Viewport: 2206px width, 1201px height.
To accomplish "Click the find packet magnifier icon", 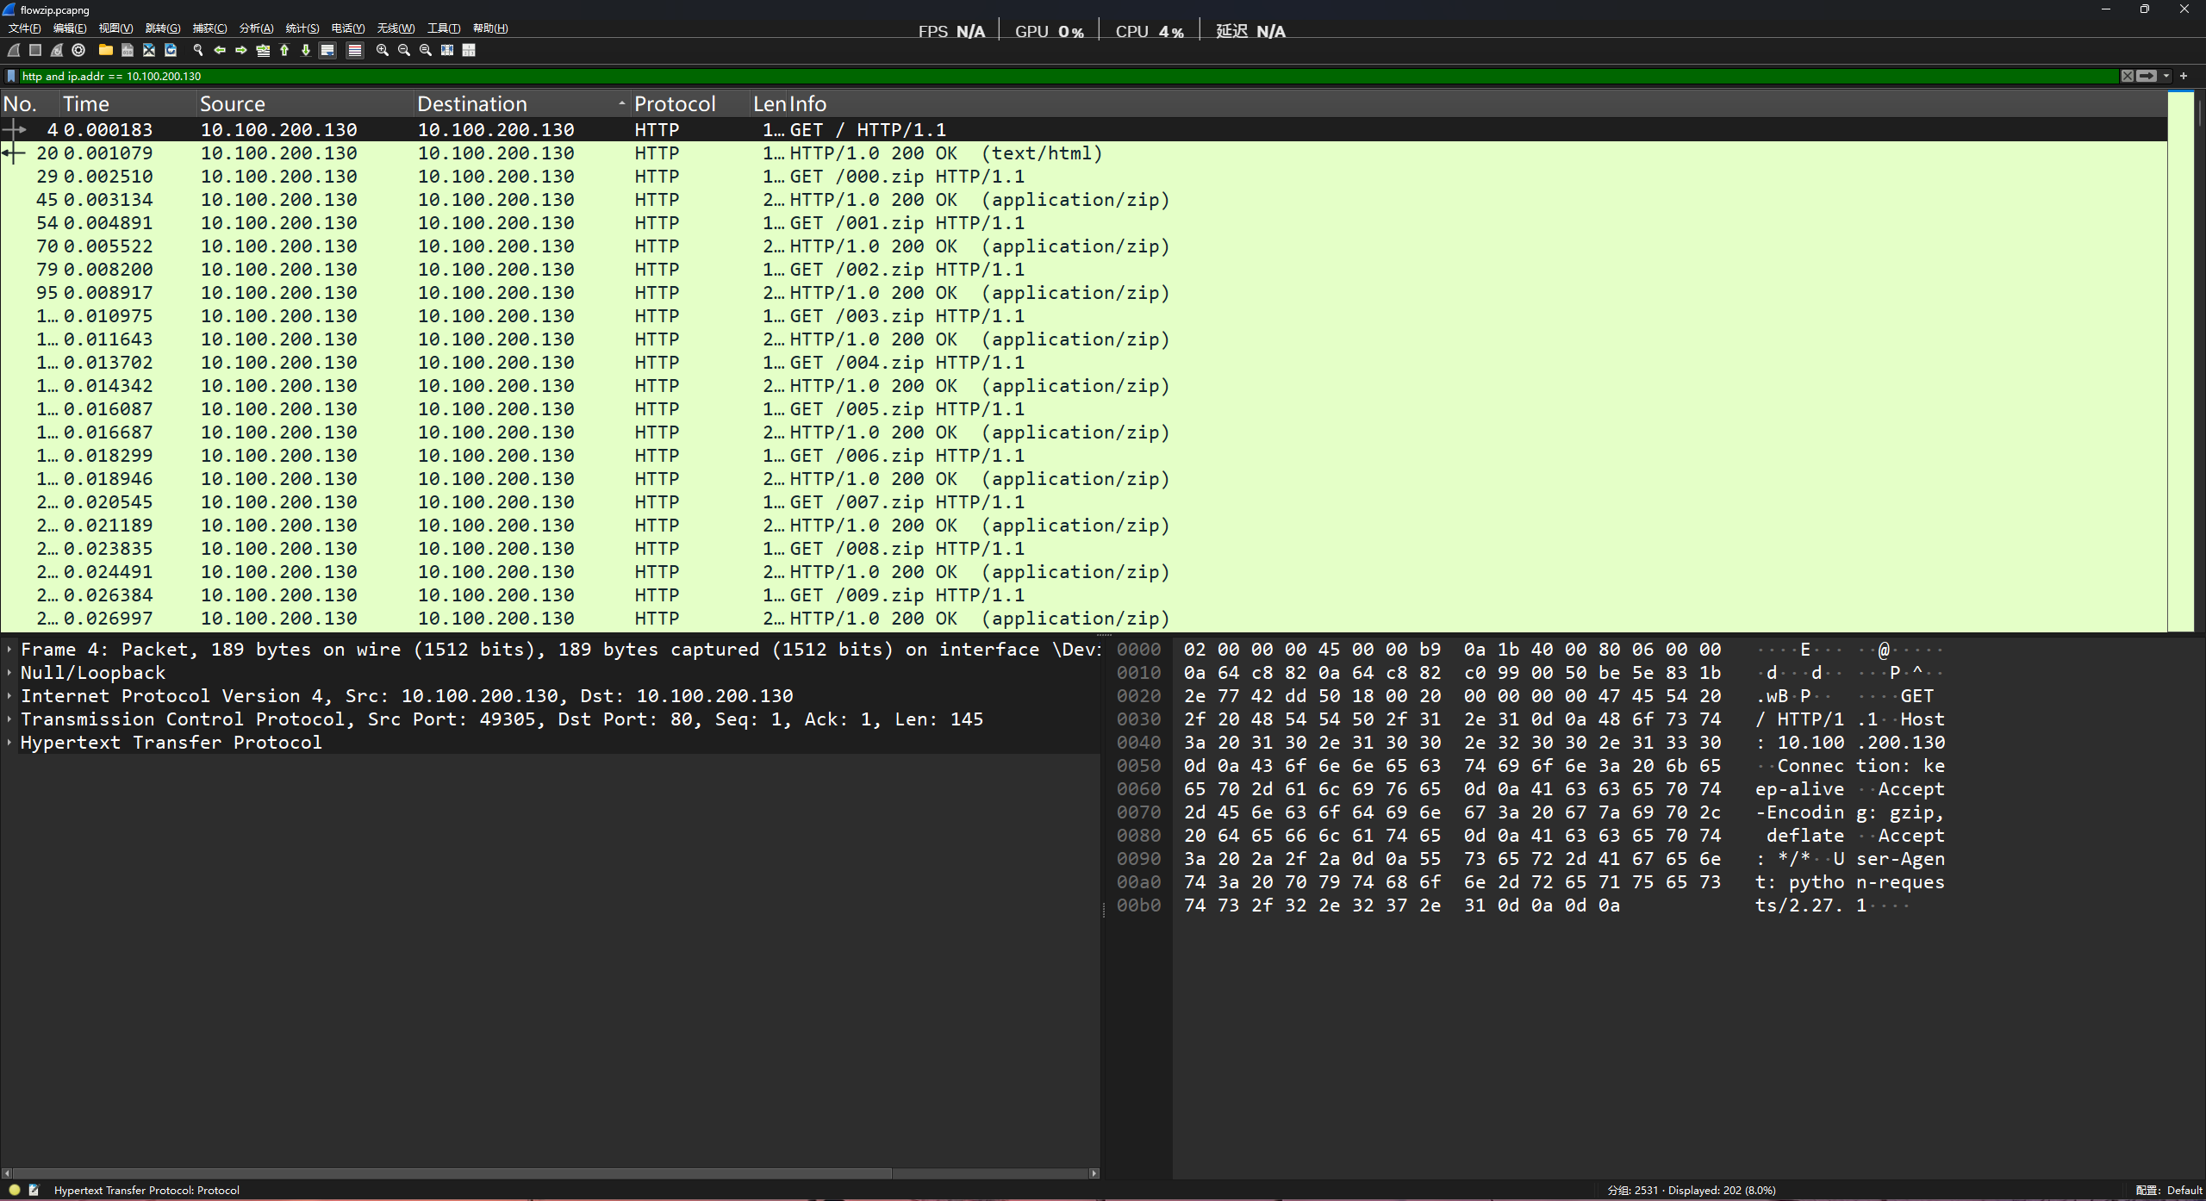I will (x=197, y=50).
